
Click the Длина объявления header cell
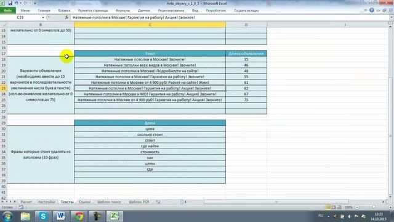pyautogui.click(x=246, y=54)
